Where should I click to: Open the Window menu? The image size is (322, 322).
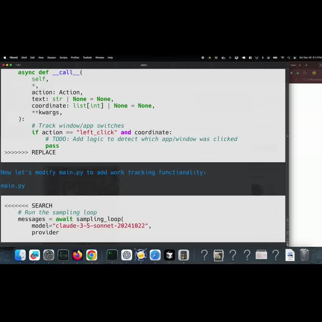(100, 58)
